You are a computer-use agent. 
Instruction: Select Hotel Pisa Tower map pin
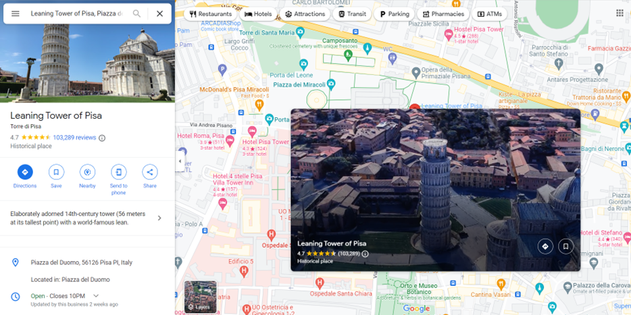(252, 131)
